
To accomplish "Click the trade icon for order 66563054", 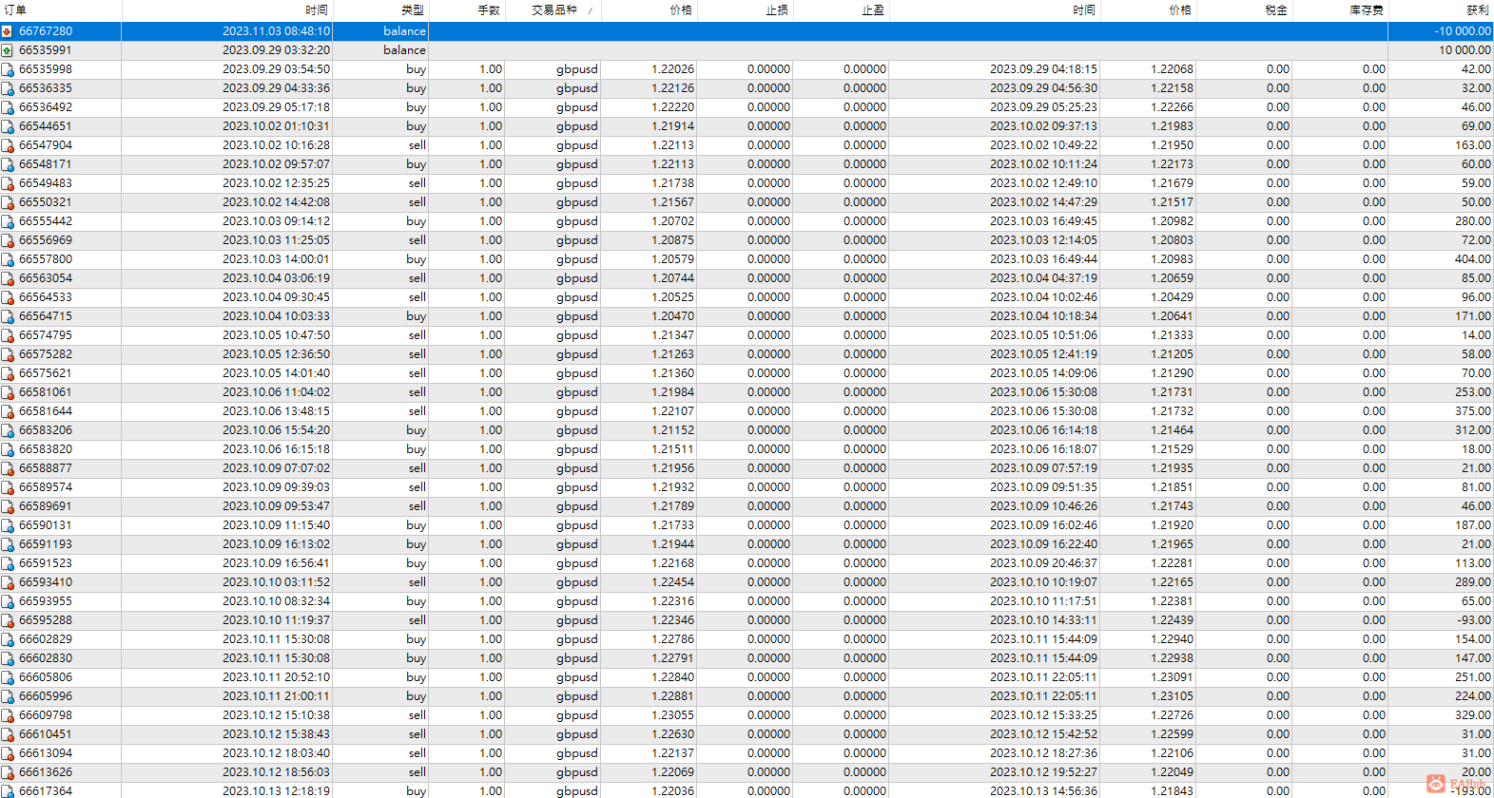I will click(7, 278).
